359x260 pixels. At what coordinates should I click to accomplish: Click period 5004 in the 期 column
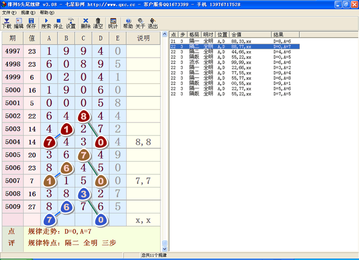[x=12, y=141]
